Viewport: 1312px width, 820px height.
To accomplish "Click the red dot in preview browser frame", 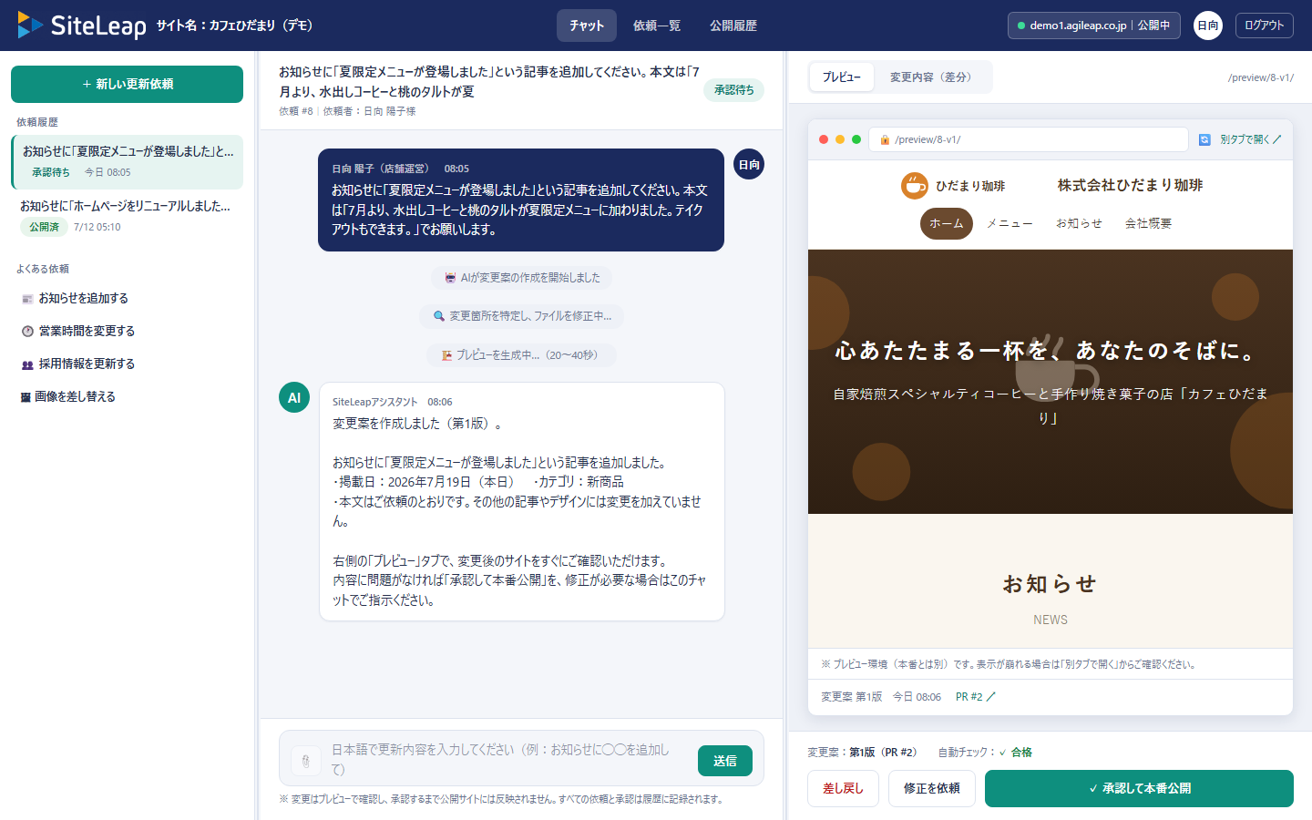I will click(x=824, y=139).
